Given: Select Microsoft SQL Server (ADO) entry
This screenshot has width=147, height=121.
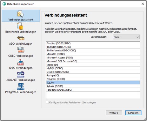Looking at the screenshot, I should click(x=93, y=61).
